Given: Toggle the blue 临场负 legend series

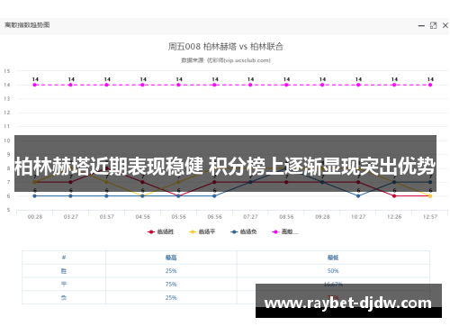Looking at the screenshot, I should [x=243, y=231].
